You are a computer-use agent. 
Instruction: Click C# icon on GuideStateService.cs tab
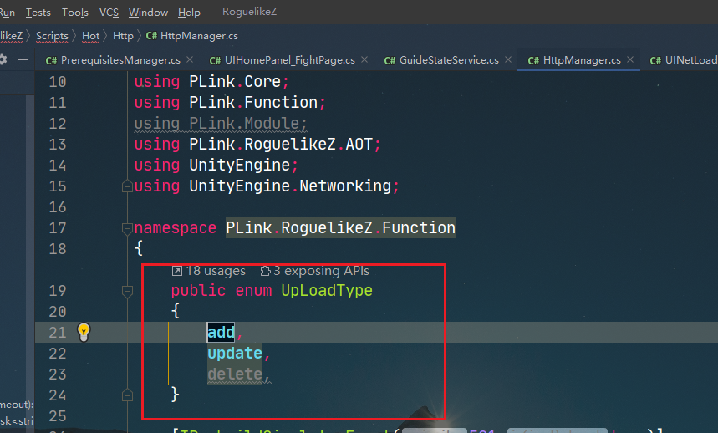[390, 60]
